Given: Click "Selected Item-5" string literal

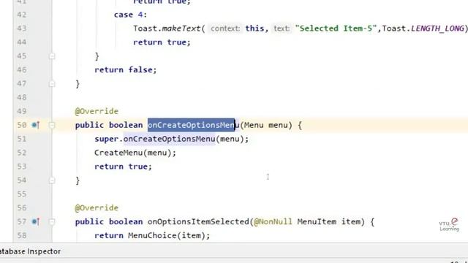Looking at the screenshot, I should (336, 28).
